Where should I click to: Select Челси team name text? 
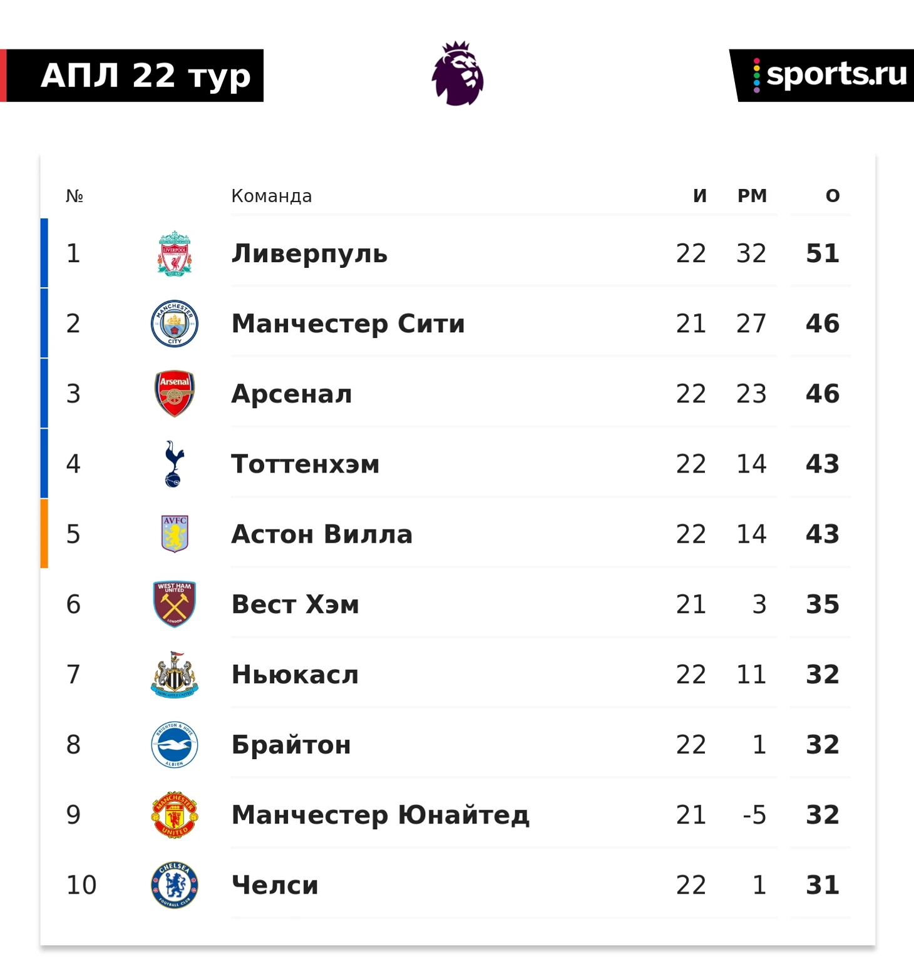point(275,885)
